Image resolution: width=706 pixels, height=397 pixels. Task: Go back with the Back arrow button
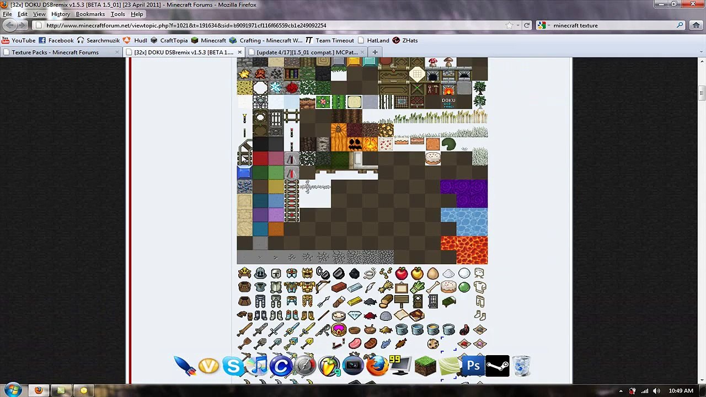(9, 25)
